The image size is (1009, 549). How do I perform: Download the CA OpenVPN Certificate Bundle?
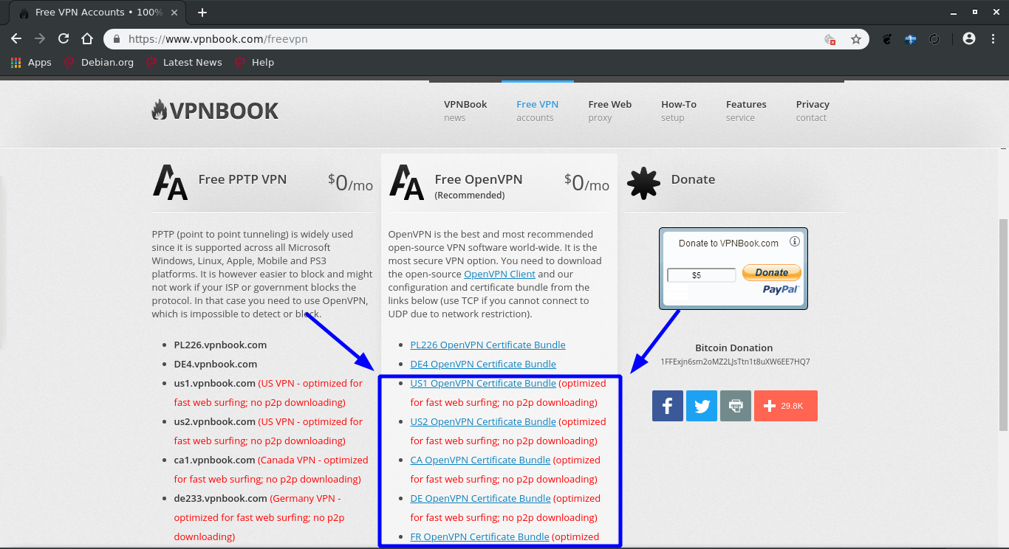[x=480, y=460]
